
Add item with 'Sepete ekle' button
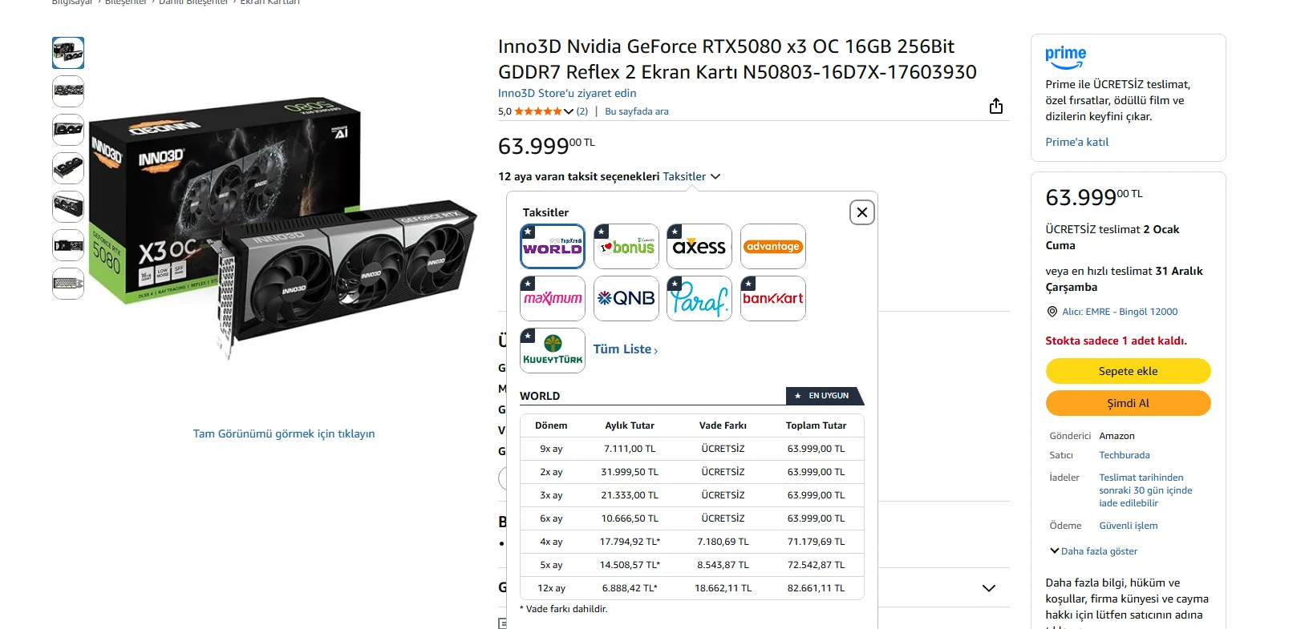pyautogui.click(x=1128, y=371)
